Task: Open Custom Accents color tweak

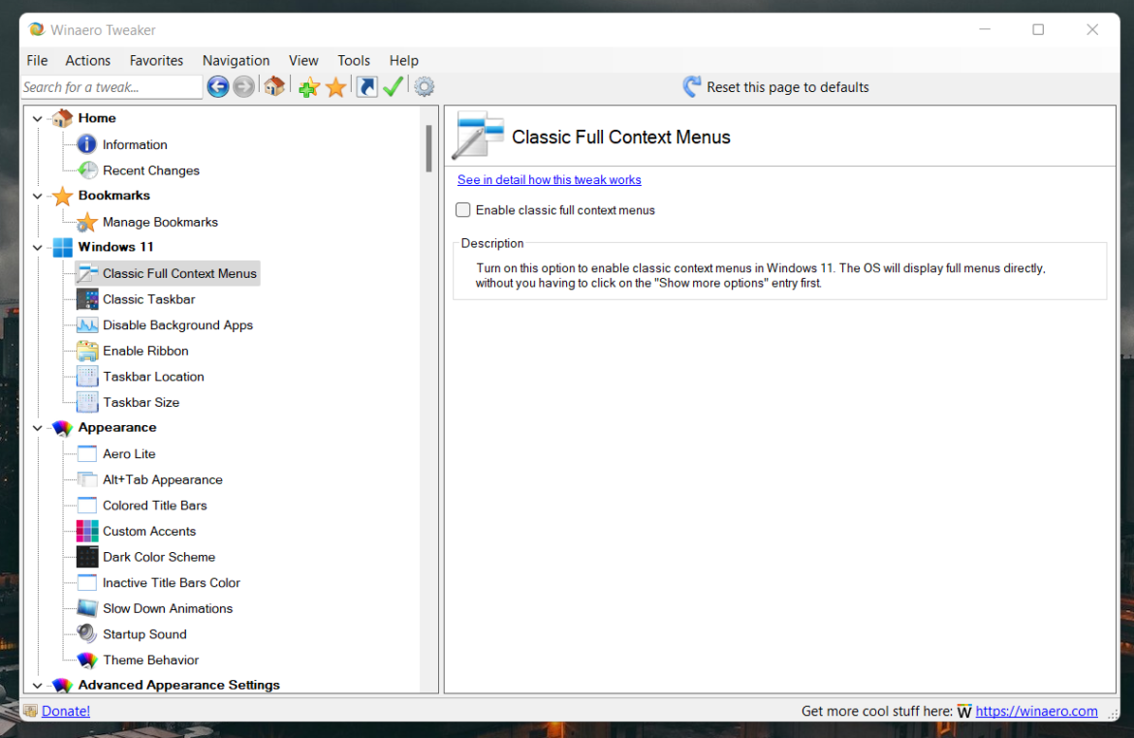Action: (x=149, y=531)
